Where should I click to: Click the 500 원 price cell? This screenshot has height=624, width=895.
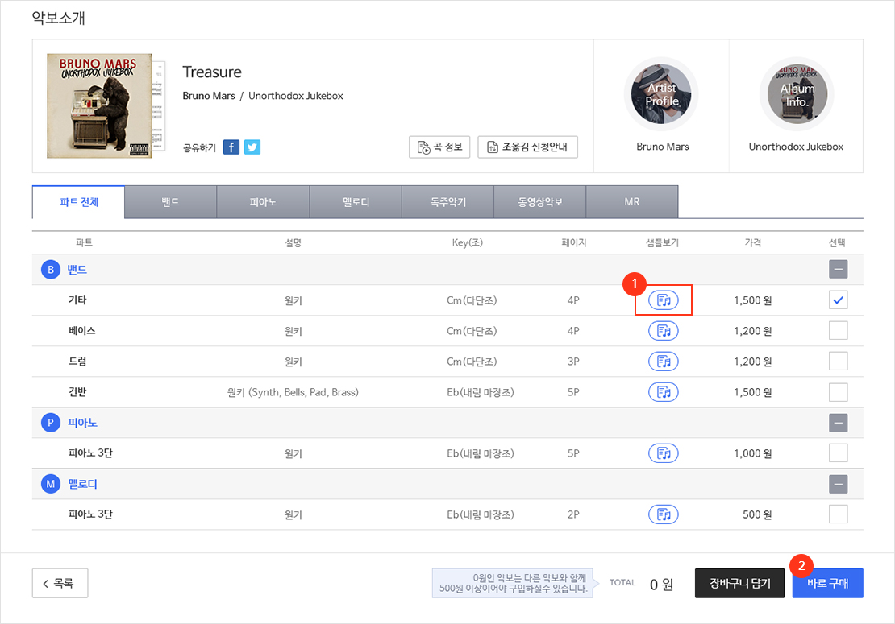tap(757, 514)
